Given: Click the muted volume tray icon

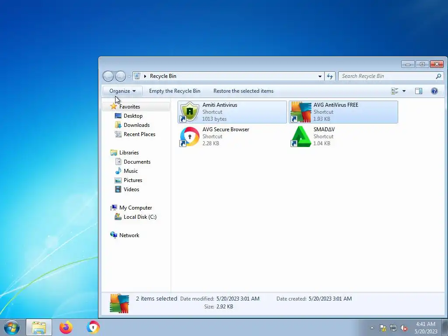Looking at the screenshot, I should [x=404, y=328].
